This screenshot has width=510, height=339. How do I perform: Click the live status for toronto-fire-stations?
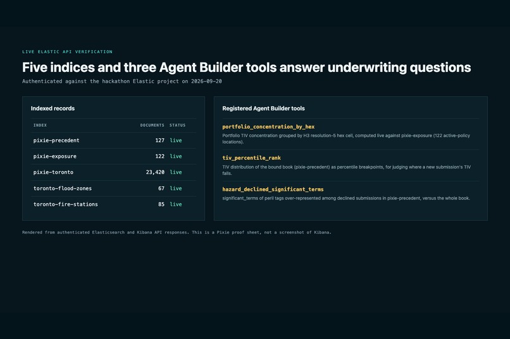[176, 204]
